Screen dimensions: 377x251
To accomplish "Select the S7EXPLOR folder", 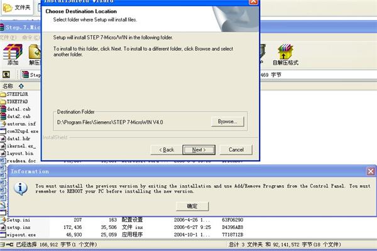I will pos(14,94).
